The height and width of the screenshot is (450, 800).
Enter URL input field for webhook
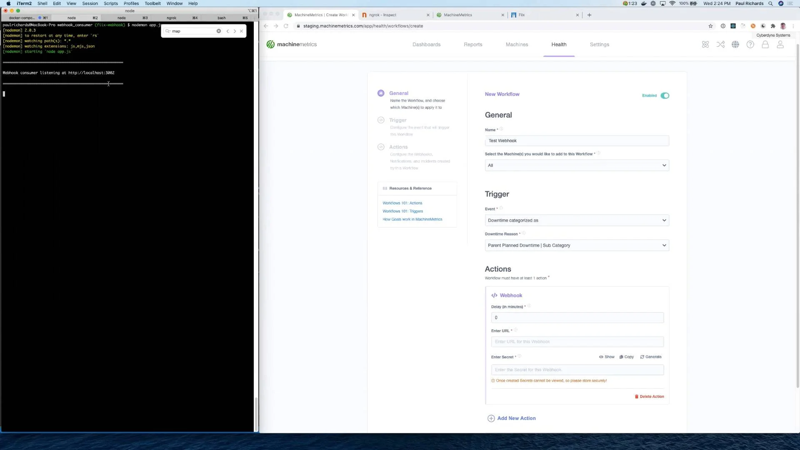tap(576, 341)
